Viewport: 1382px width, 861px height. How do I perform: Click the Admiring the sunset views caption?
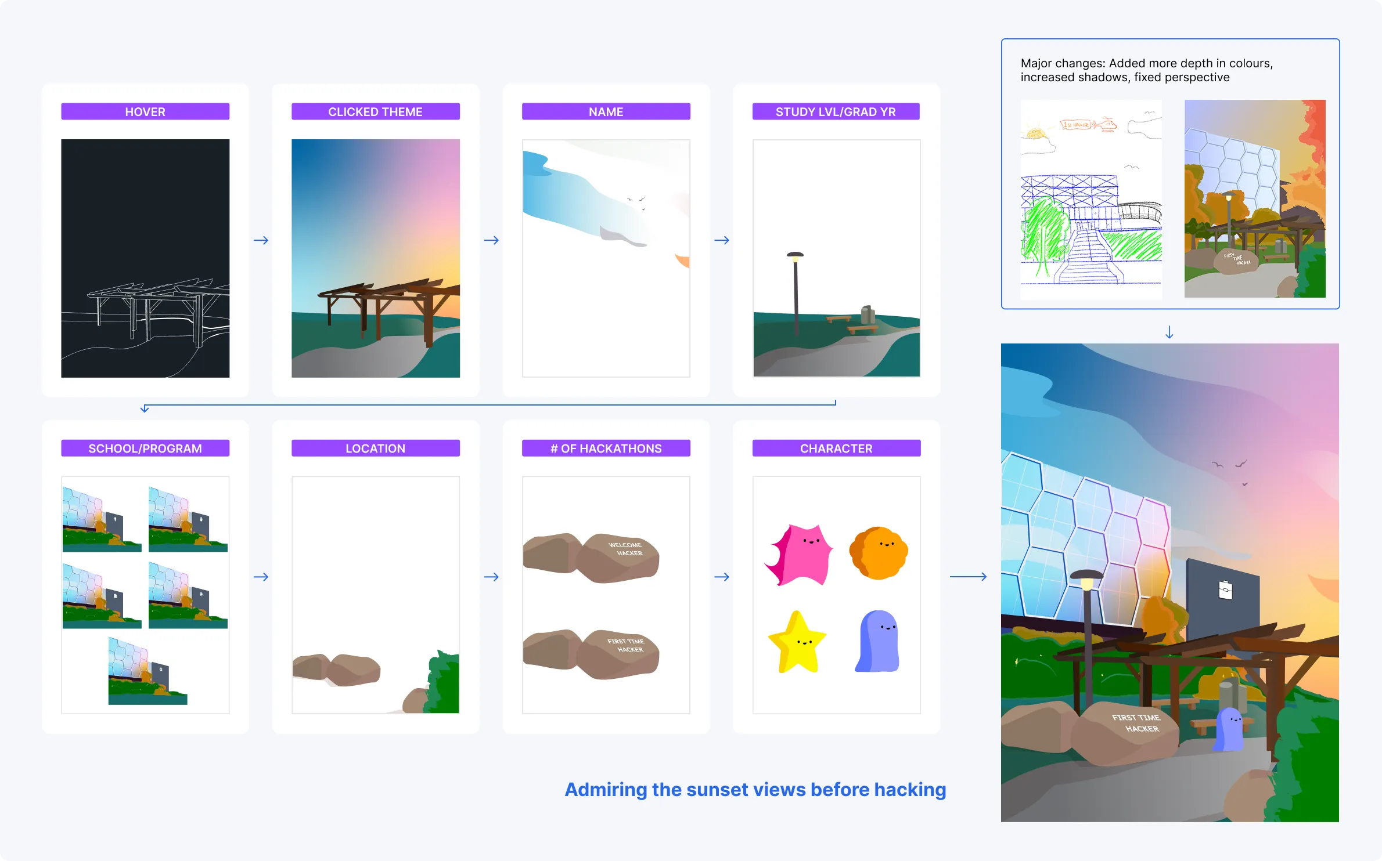pos(755,789)
